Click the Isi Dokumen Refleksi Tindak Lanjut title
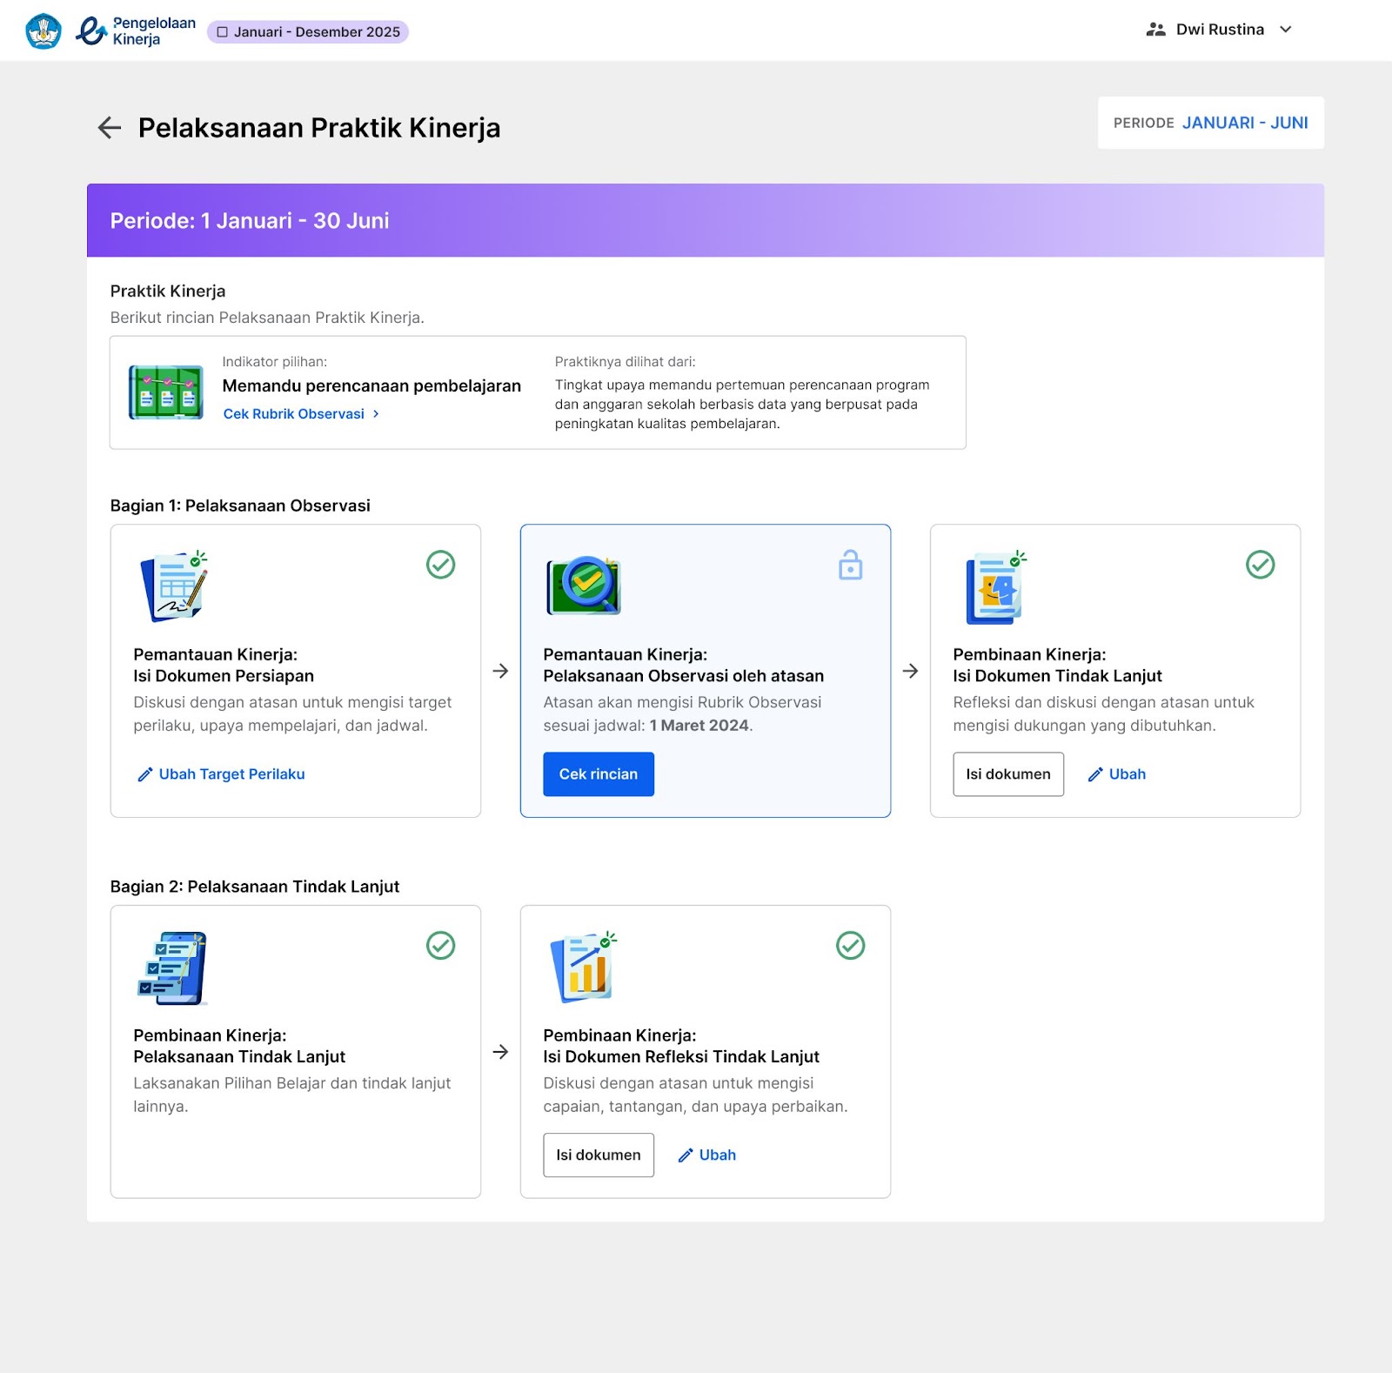1392x1373 pixels. point(681,1057)
